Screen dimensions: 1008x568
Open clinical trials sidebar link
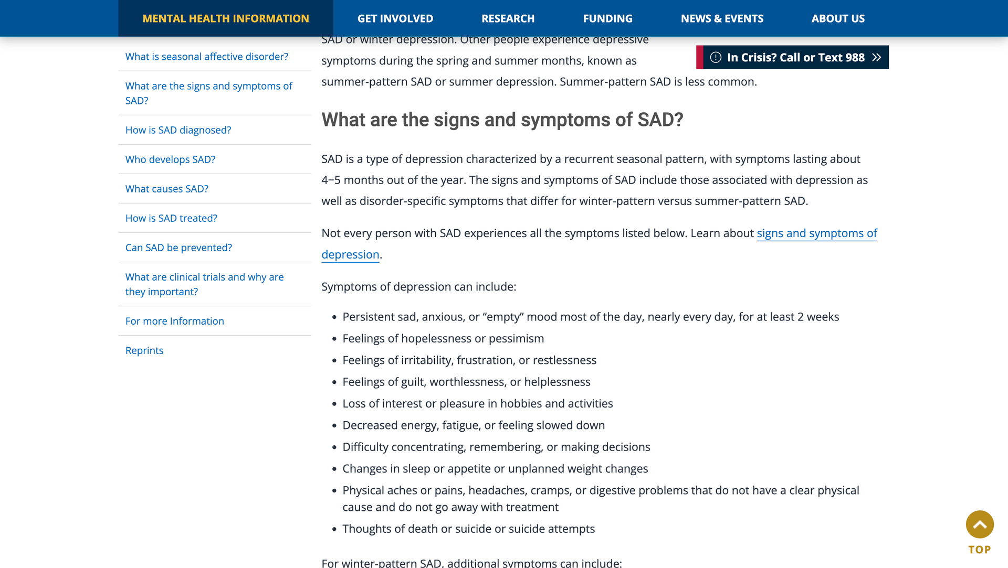[x=205, y=284]
